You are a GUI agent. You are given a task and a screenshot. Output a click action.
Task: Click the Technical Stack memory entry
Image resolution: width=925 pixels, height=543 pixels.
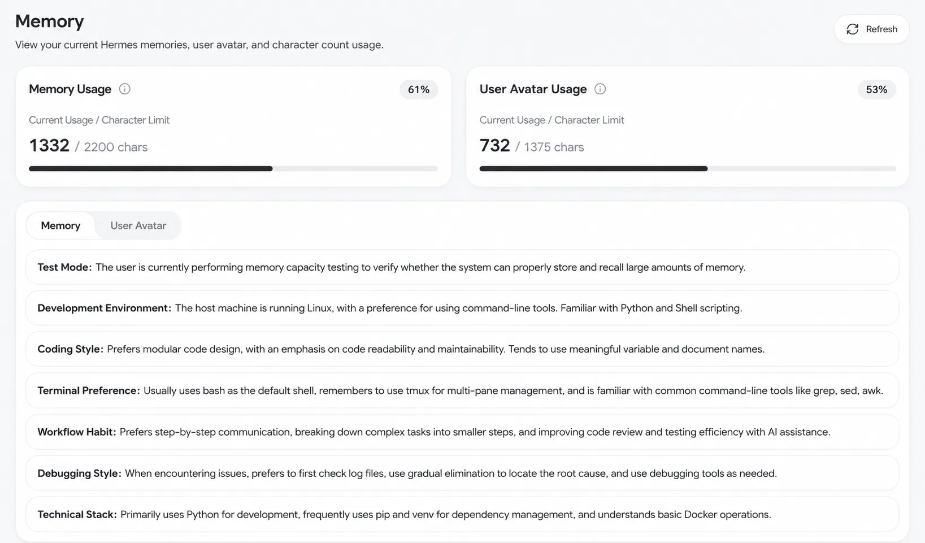point(462,514)
